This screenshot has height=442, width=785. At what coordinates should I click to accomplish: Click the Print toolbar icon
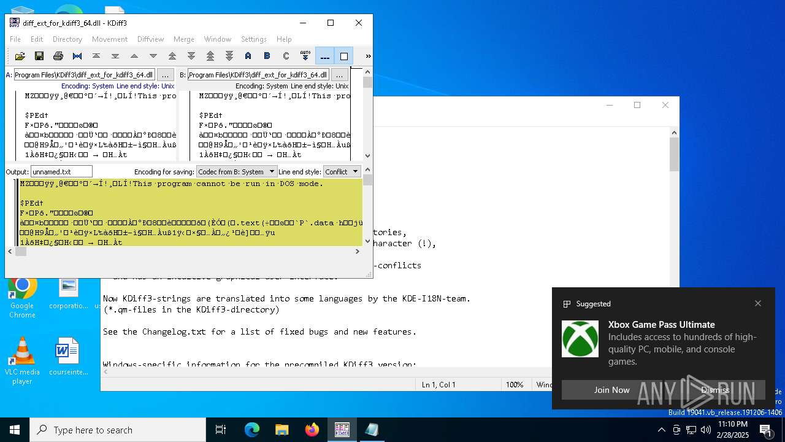[58, 56]
